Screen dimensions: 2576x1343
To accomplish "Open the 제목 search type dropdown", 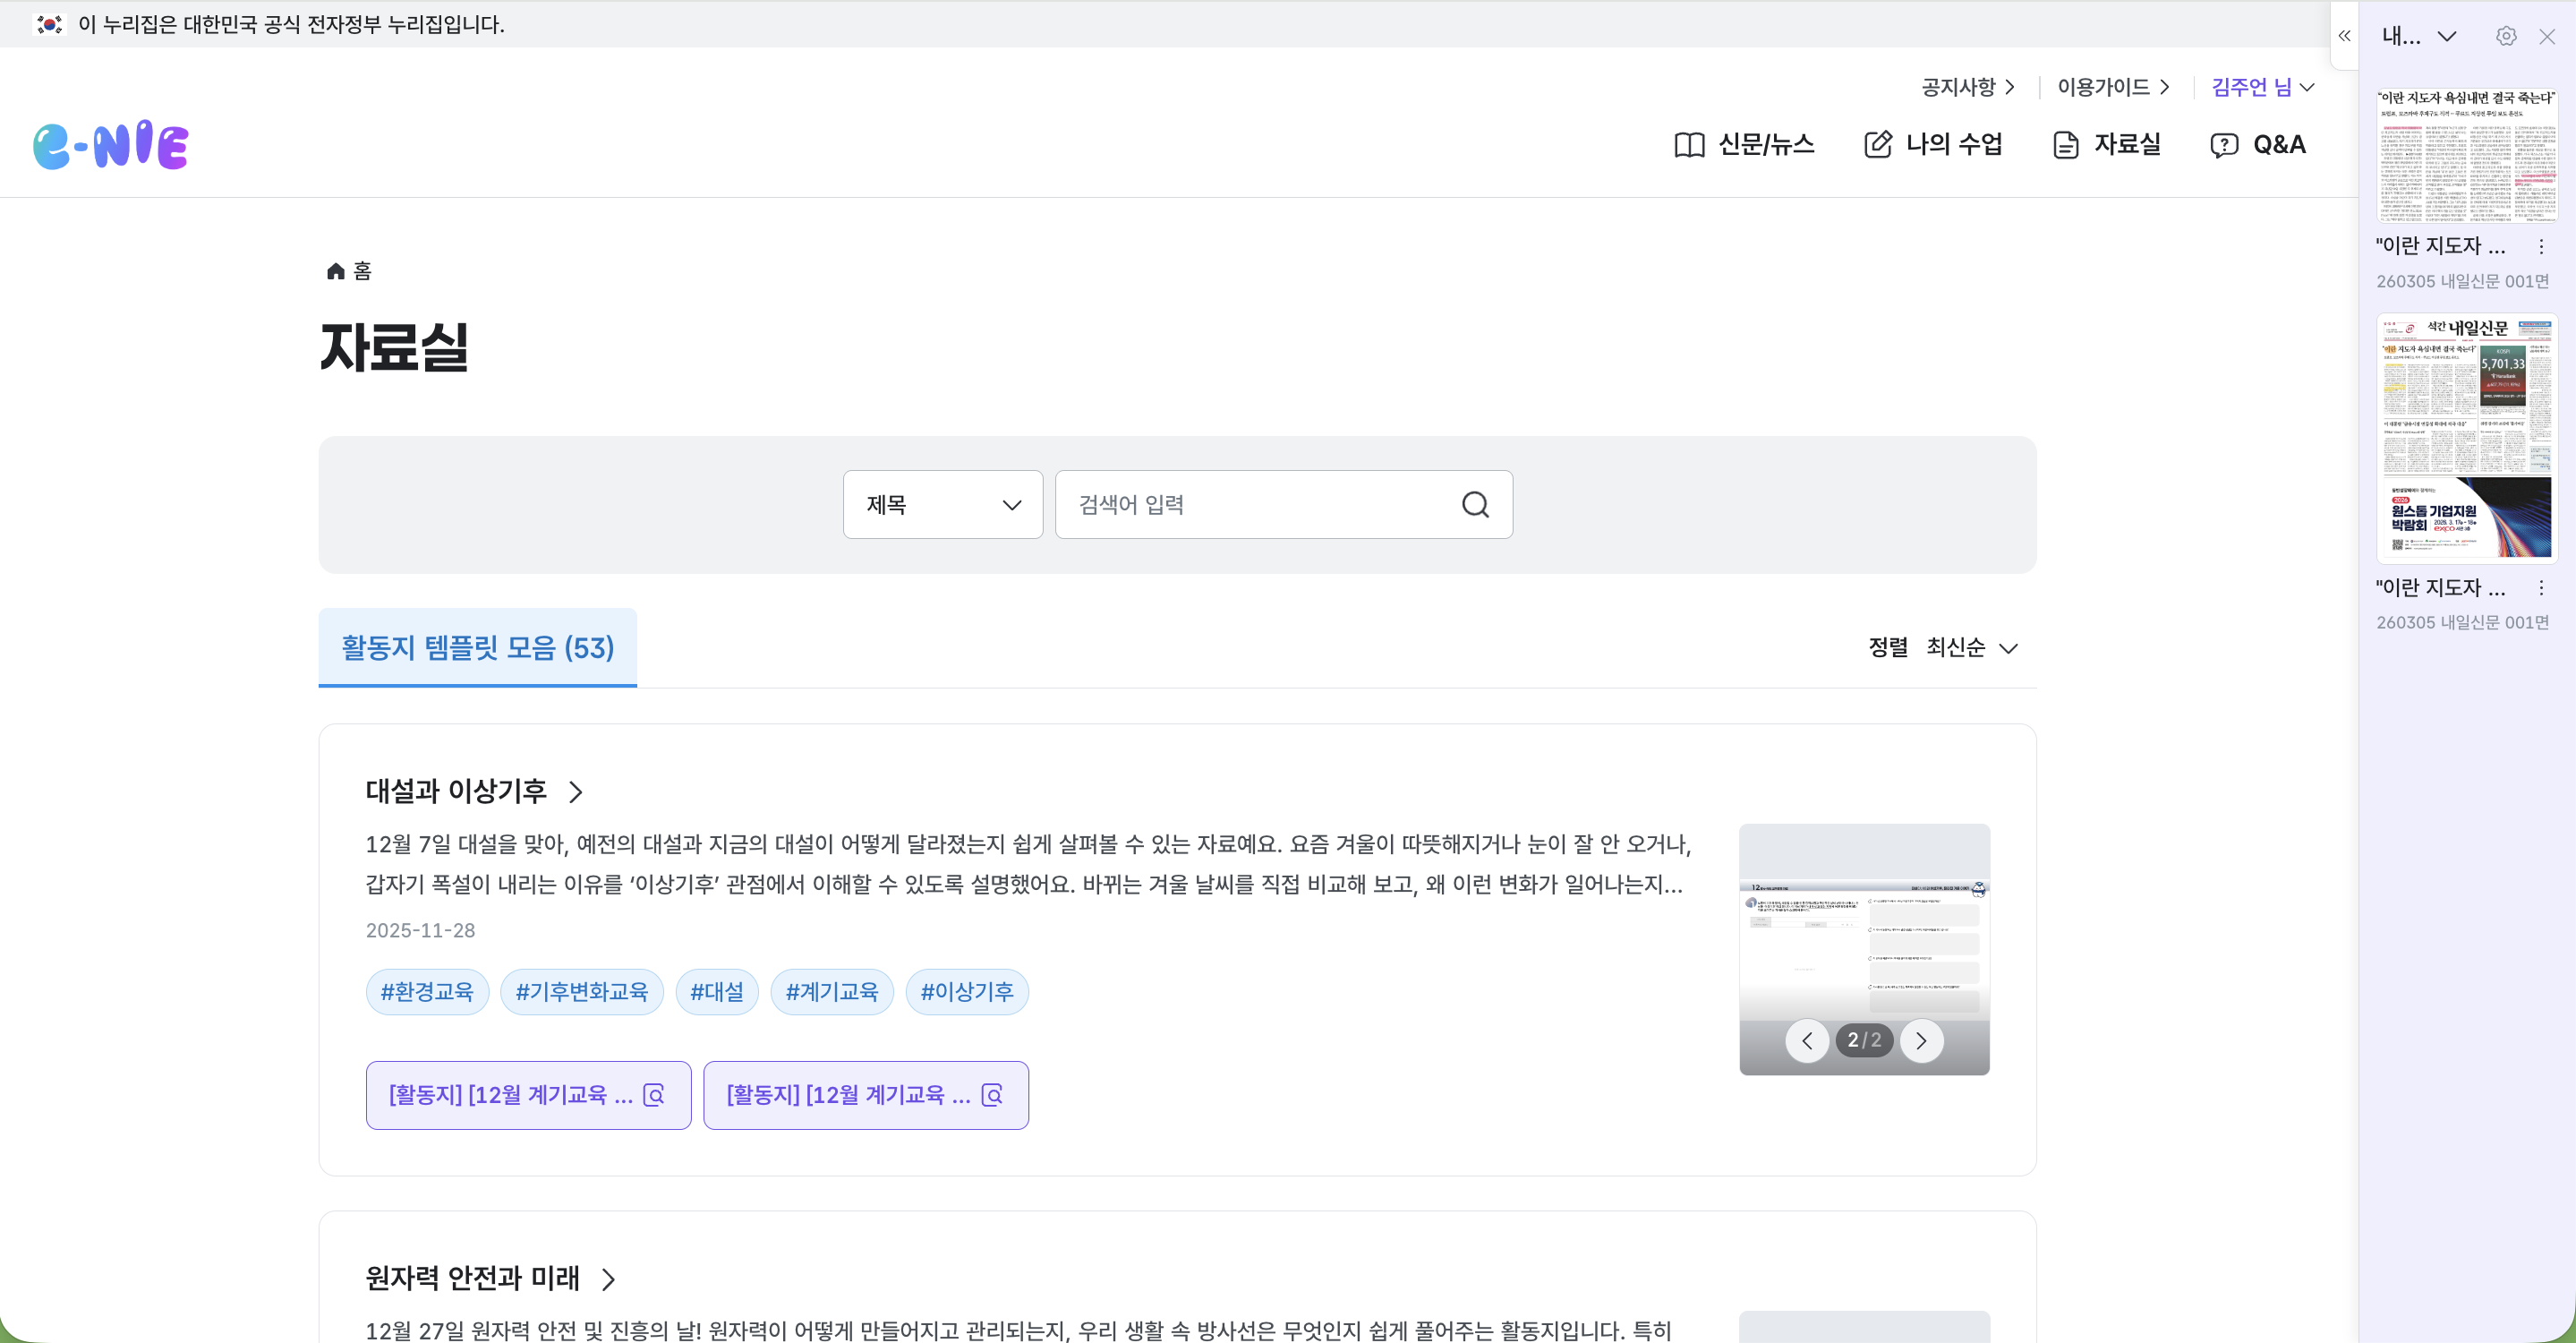I will pos(942,505).
